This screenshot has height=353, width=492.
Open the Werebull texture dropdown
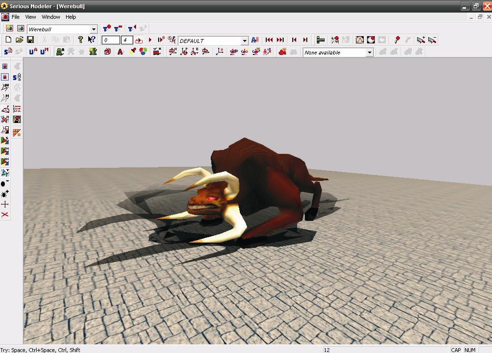[94, 29]
